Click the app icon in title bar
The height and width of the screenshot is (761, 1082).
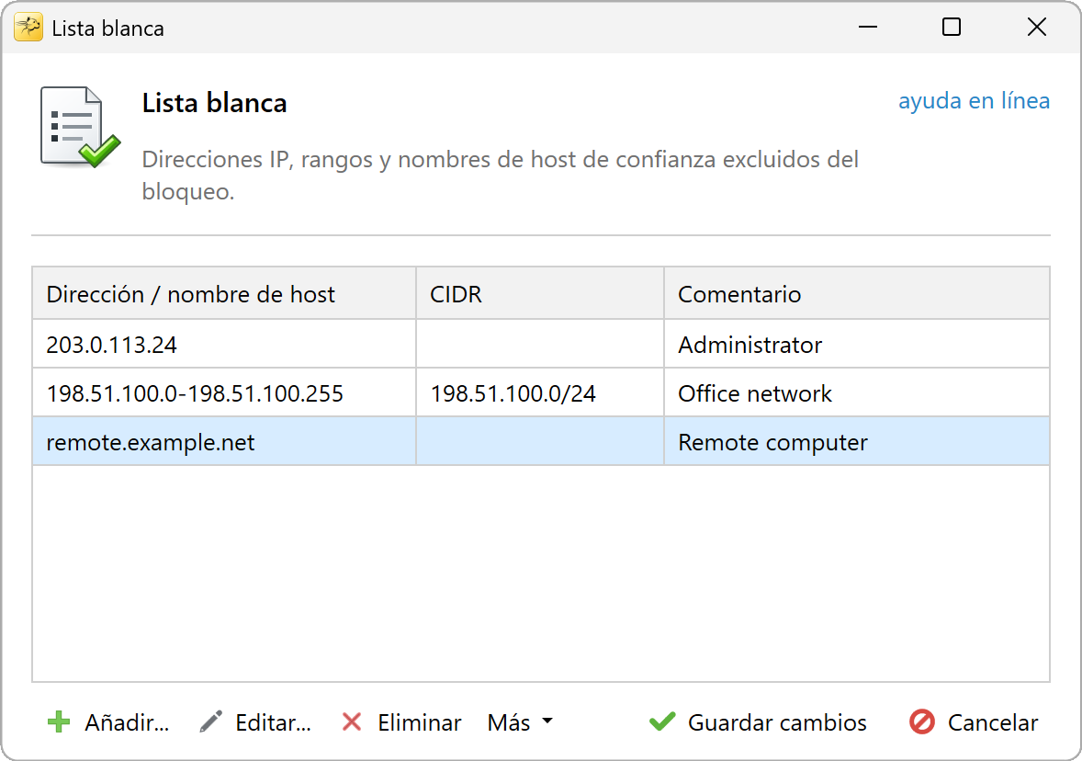(x=28, y=28)
